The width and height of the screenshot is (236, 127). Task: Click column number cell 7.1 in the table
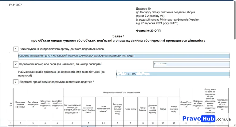(x=103, y=123)
